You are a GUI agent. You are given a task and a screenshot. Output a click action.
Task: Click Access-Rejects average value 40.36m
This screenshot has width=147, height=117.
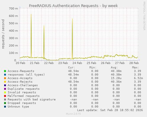pyautogui.click(x=116, y=82)
